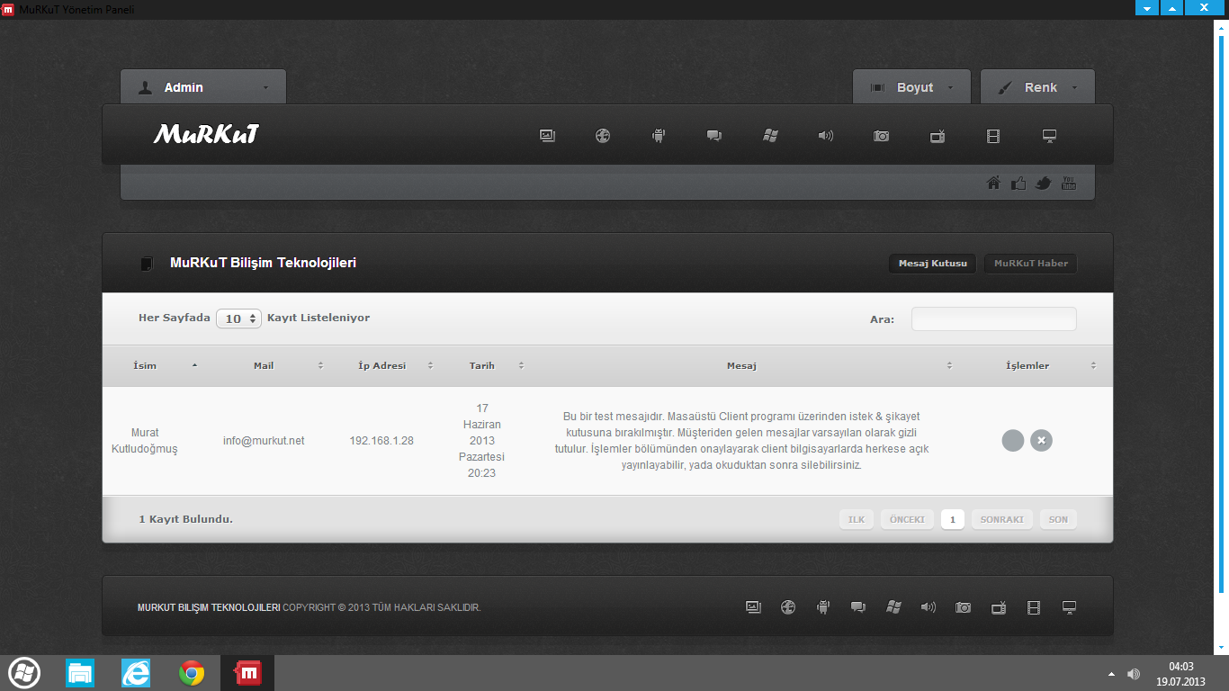The width and height of the screenshot is (1229, 691).
Task: Click the MuRKuT logo
Action: pos(206,135)
